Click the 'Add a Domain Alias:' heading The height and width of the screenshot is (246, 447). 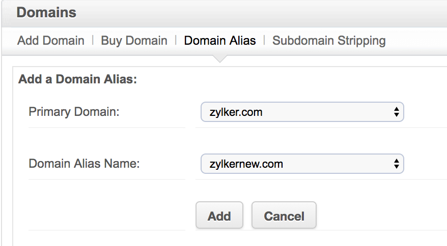point(78,80)
